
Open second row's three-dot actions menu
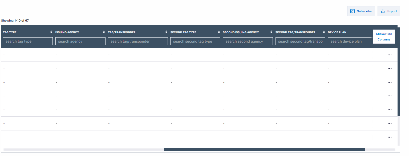(389, 69)
